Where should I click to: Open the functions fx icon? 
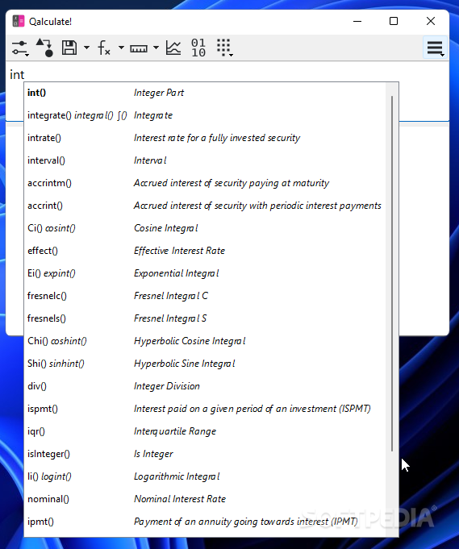pyautogui.click(x=104, y=48)
